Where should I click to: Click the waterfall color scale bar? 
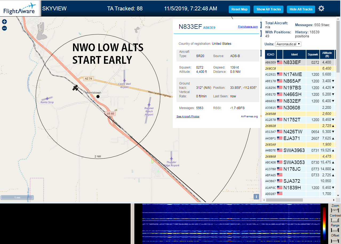tap(324, 223)
